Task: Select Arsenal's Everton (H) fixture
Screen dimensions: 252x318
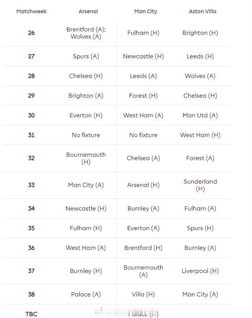Action: coord(86,115)
